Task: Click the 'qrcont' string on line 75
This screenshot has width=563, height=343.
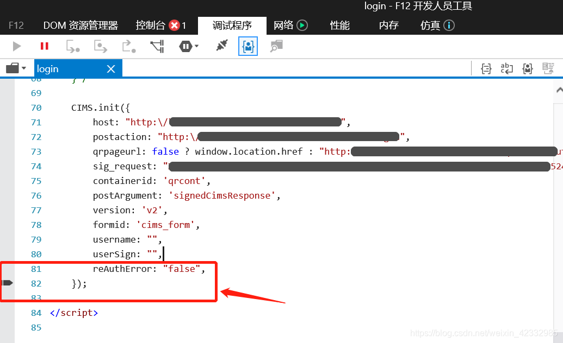Action: click(x=184, y=181)
